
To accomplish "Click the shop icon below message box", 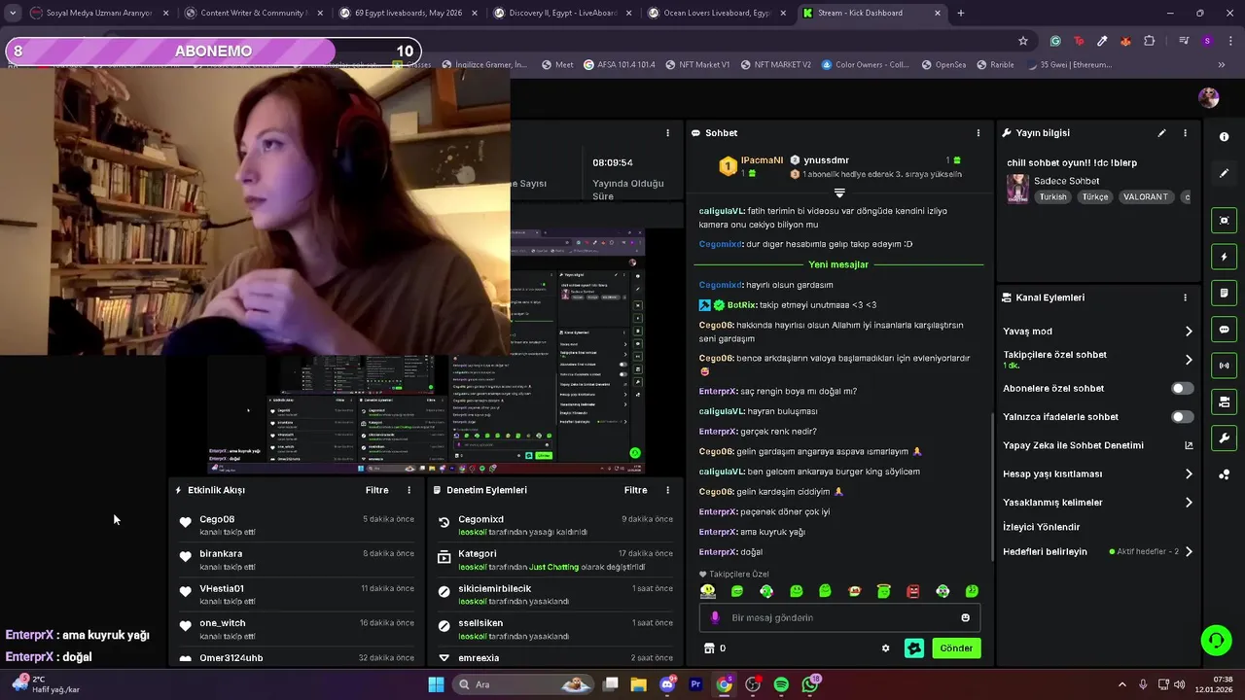I will pos(709,648).
